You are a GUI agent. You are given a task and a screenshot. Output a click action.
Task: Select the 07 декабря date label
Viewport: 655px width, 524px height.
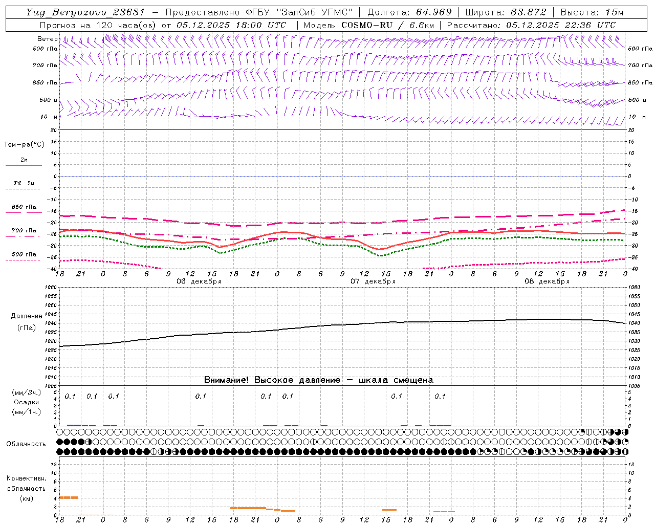[x=373, y=281]
